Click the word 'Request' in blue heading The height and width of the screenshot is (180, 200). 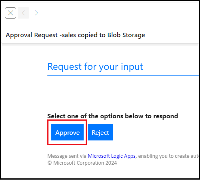[65, 67]
